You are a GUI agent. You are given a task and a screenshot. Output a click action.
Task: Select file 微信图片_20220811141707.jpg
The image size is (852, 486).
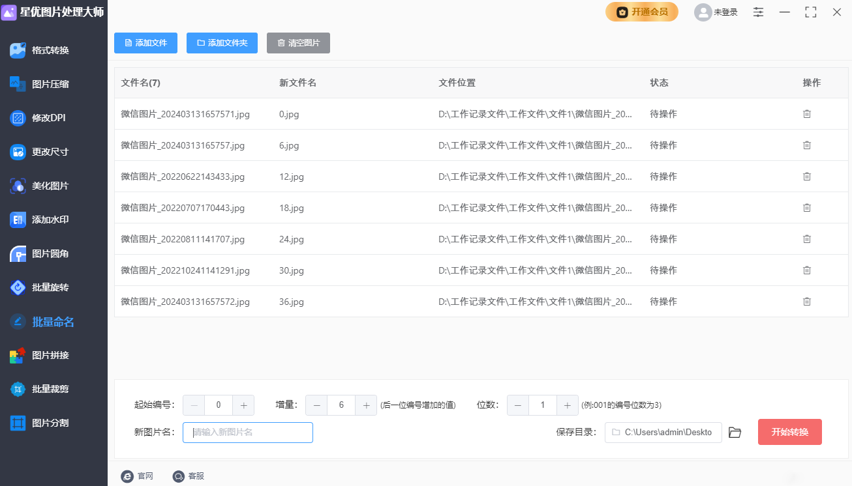183,239
